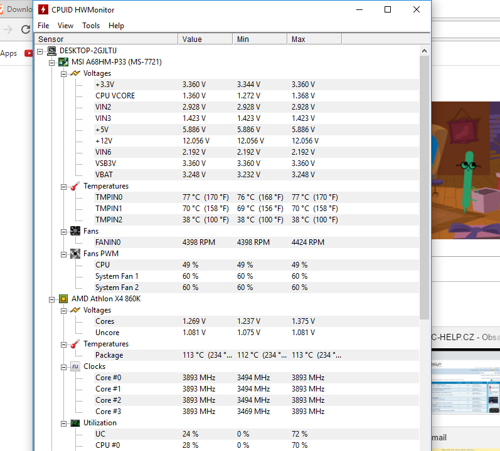Open the File menu
Viewport: 500px width, 451px height.
tap(43, 26)
